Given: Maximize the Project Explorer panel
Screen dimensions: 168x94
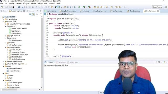Looking at the screenshot, I should pos(41,11).
